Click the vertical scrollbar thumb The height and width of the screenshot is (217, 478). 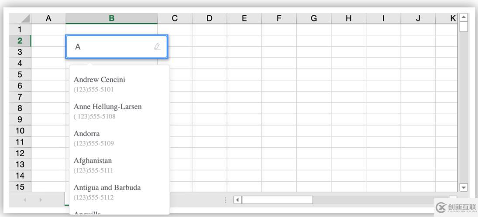click(x=464, y=27)
